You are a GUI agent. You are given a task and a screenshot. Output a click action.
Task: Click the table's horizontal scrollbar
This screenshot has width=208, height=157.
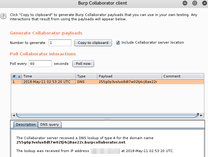click(x=107, y=115)
